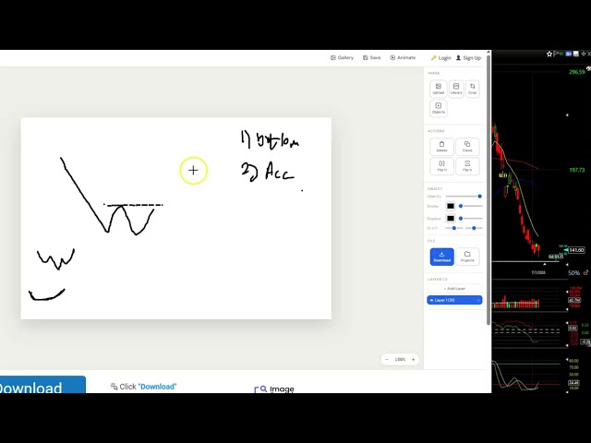Click the lock icon next to 50%
591x443 pixels.
(x=585, y=272)
